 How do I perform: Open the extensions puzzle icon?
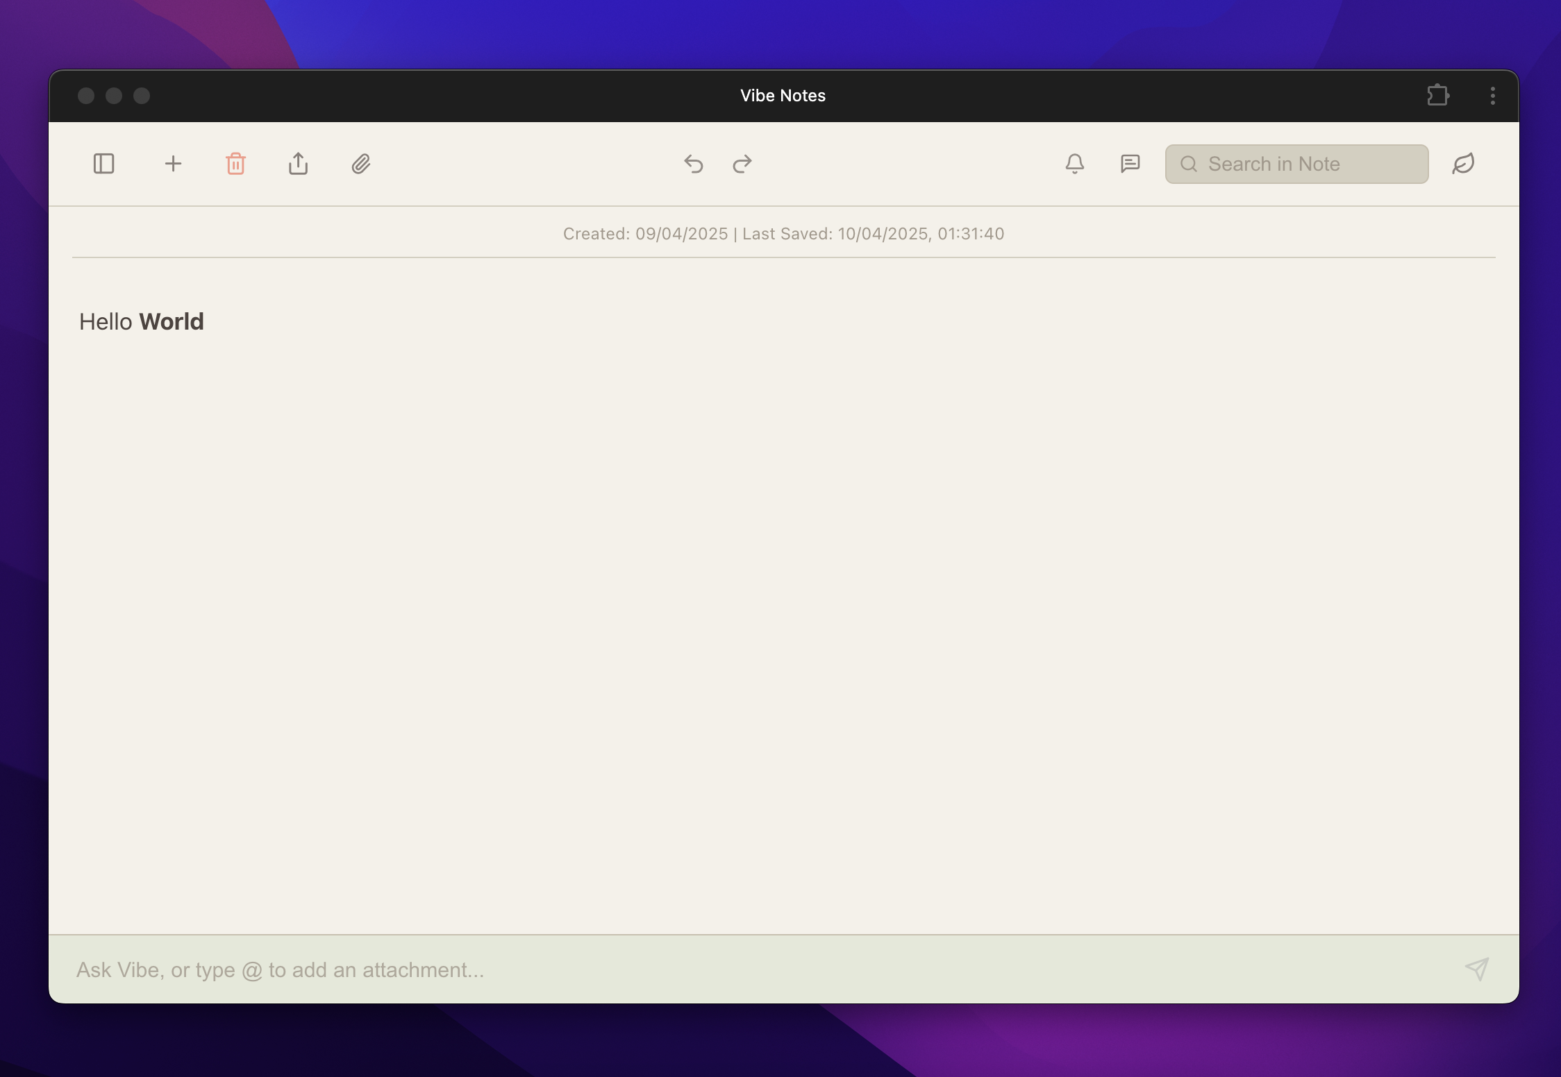(1437, 95)
